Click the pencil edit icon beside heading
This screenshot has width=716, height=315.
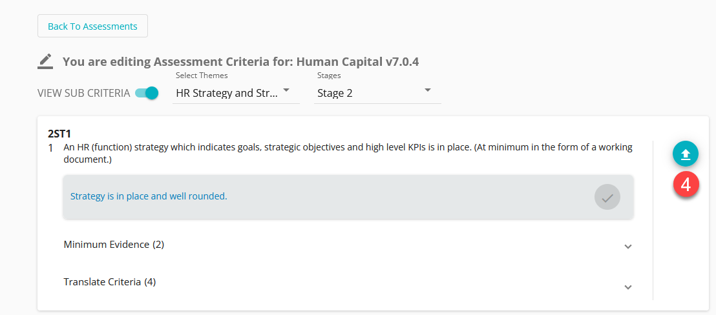click(45, 61)
